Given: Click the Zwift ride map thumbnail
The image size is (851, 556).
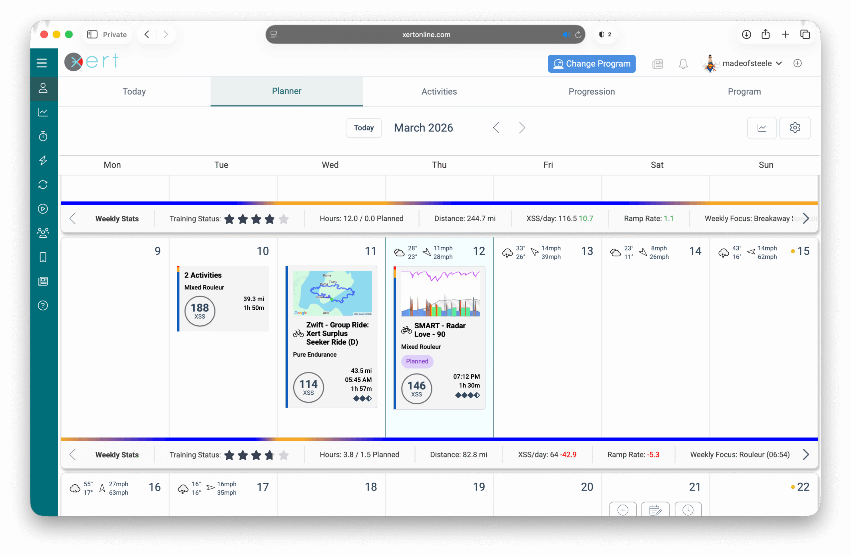Looking at the screenshot, I should point(332,293).
